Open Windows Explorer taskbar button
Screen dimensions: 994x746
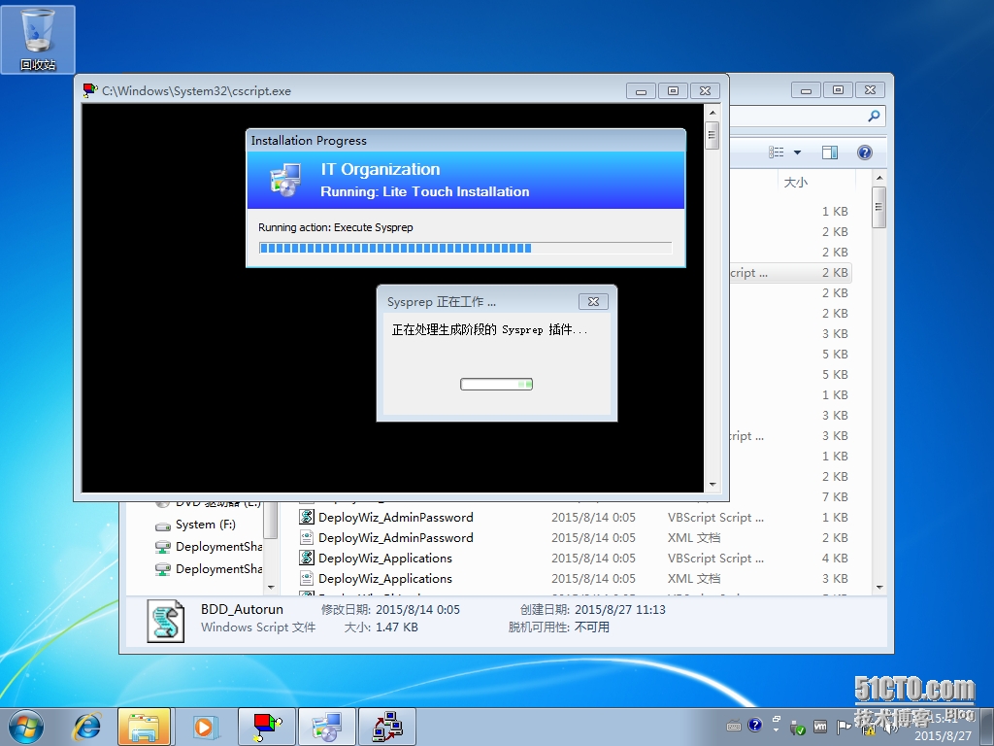click(x=145, y=727)
